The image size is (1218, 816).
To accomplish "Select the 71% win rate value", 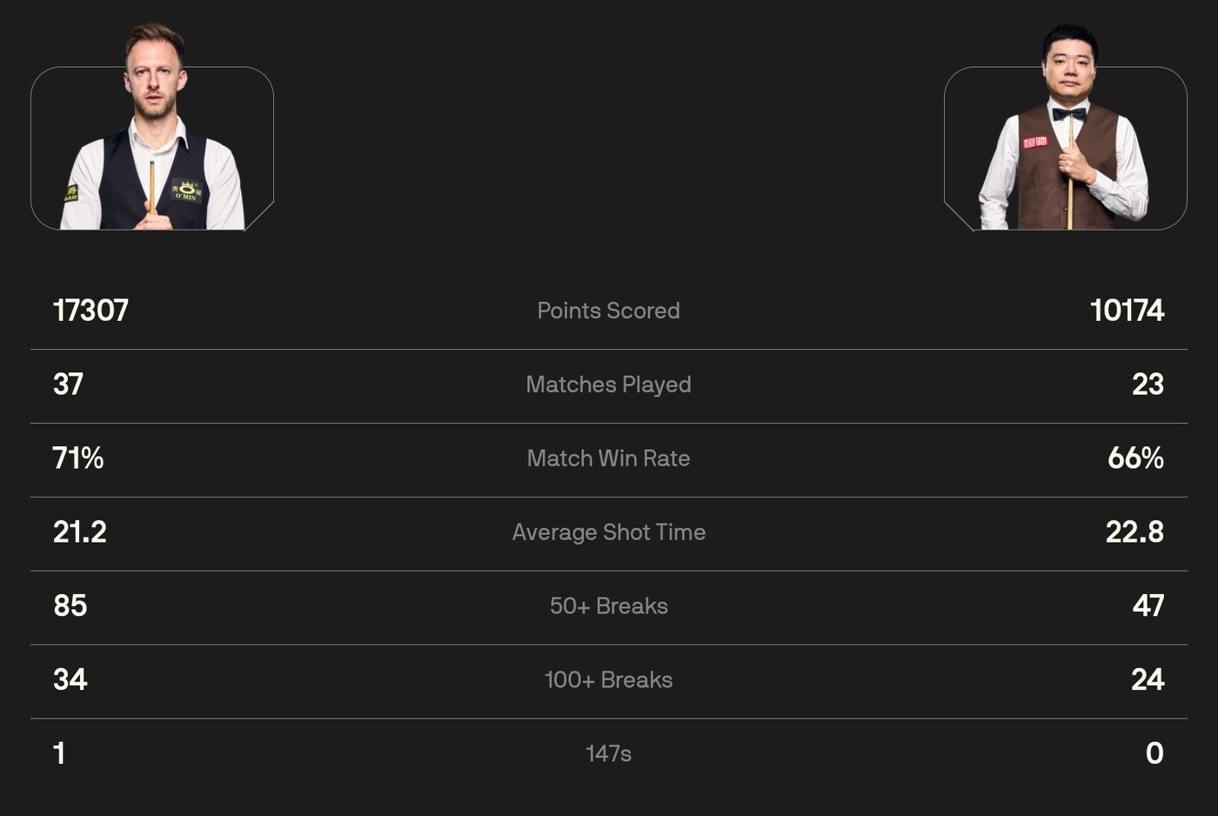I will (x=78, y=458).
